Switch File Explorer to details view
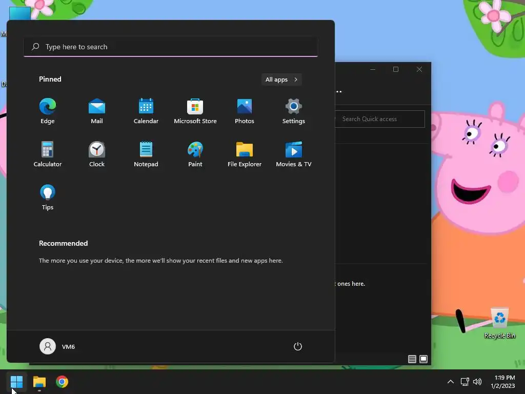Viewport: 525px width, 394px height. click(412, 359)
